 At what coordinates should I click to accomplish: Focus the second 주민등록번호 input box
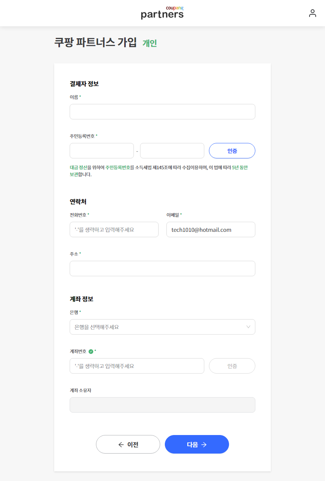(172, 151)
